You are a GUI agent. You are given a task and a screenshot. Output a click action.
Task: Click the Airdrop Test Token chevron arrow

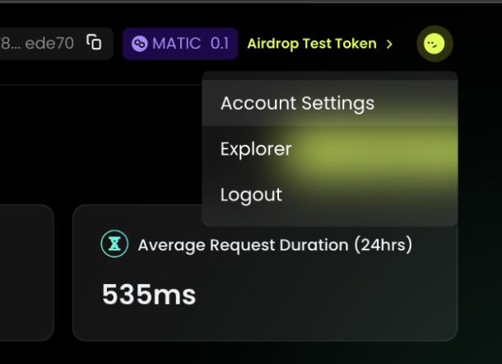coord(389,44)
